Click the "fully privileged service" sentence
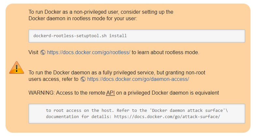Image resolution: width=260 pixels, height=136 pixels. pos(117,72)
